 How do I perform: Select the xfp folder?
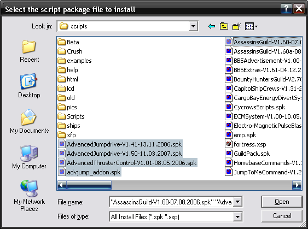pos(67,135)
